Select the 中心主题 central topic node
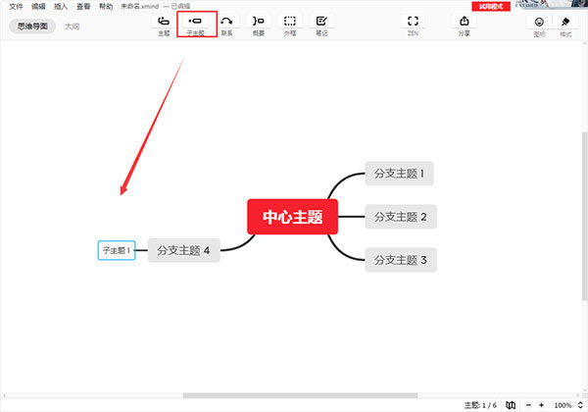588x412 pixels. click(292, 217)
